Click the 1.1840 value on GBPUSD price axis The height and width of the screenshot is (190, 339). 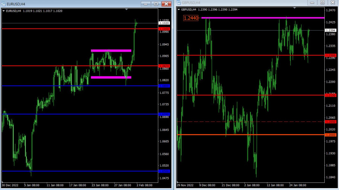coord(331,177)
